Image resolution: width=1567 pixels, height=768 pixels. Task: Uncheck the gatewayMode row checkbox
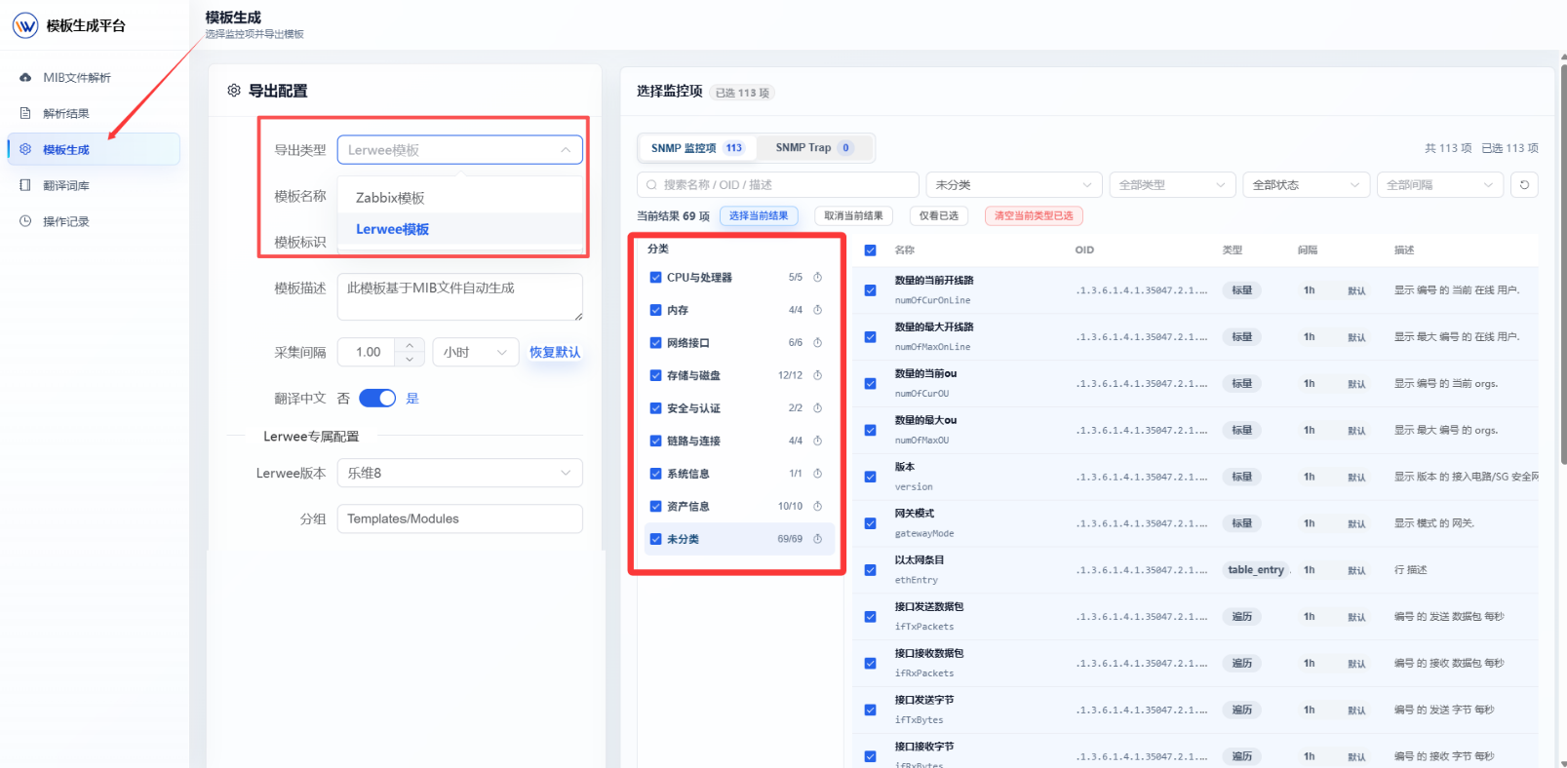click(x=870, y=523)
